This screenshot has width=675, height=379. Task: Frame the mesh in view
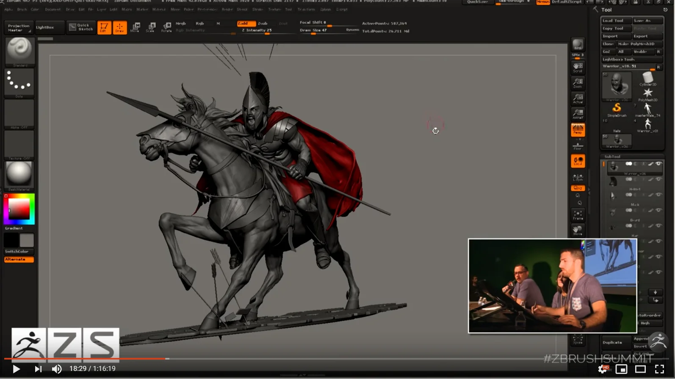(578, 215)
